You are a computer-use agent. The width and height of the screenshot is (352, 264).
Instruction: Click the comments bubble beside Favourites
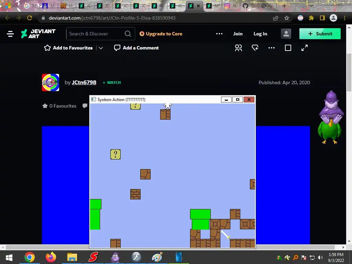pyautogui.click(x=85, y=106)
